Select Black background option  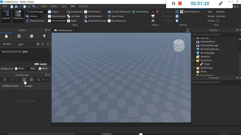point(31,69)
